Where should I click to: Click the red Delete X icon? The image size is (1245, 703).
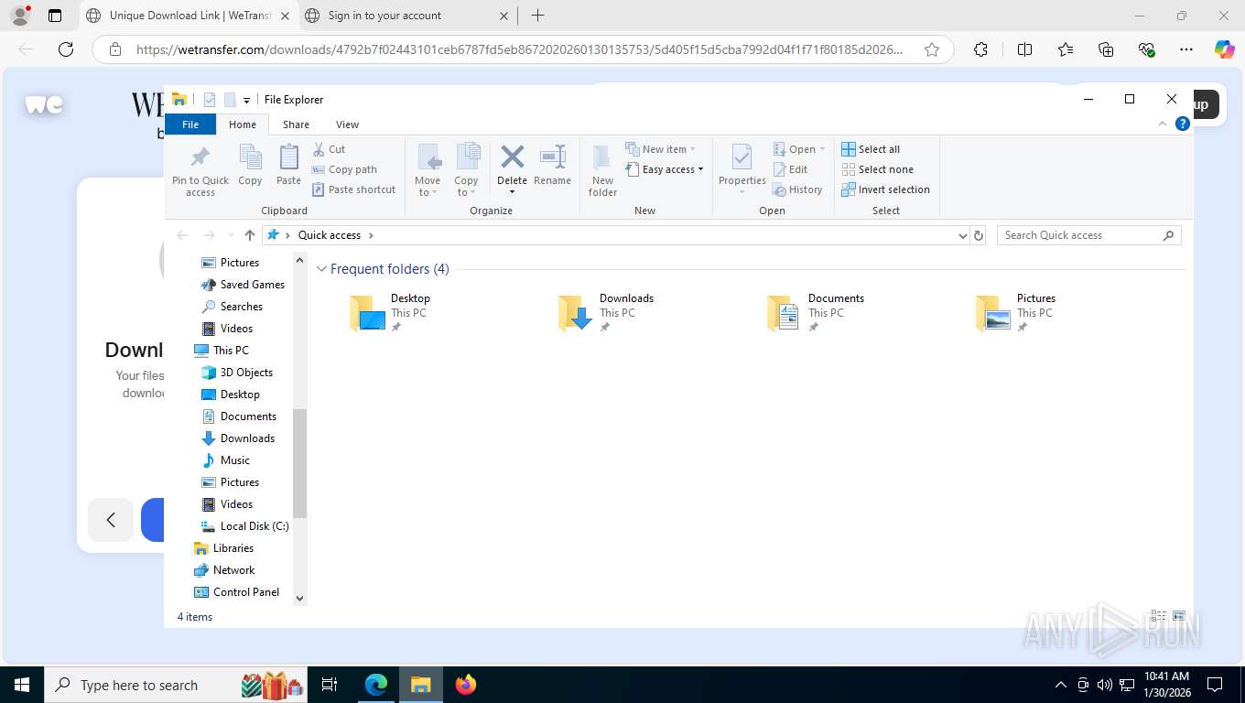point(513,157)
